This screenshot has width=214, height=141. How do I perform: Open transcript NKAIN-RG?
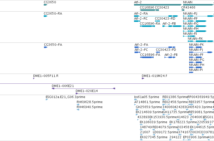(195, 26)
